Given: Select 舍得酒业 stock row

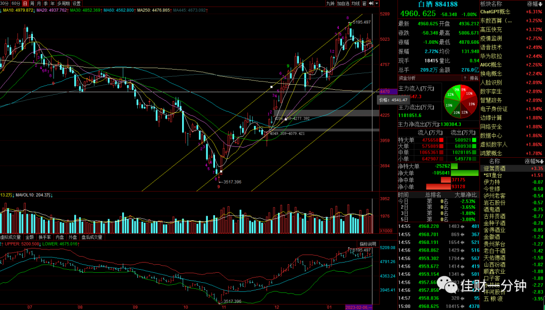Looking at the screenshot, I should 512,230.
